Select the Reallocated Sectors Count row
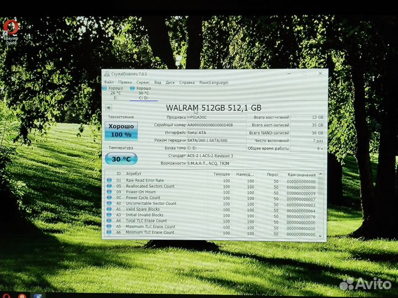The image size is (398, 298). 211,187
